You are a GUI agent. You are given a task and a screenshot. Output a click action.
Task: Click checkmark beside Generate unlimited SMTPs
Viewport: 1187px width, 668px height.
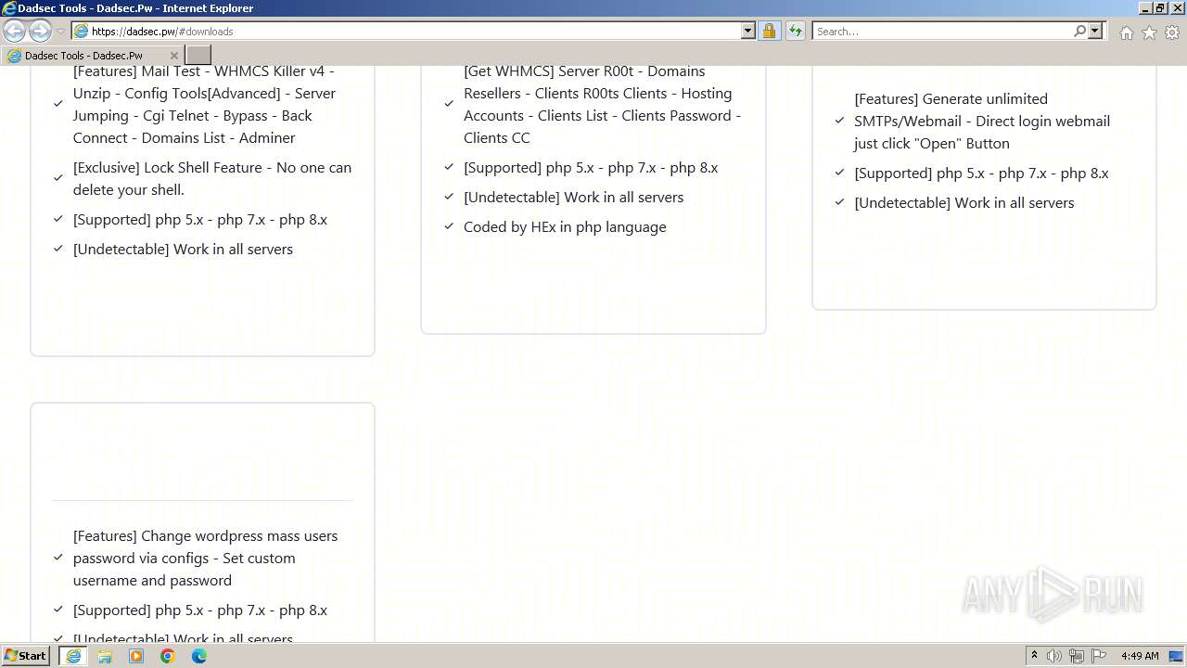click(839, 122)
